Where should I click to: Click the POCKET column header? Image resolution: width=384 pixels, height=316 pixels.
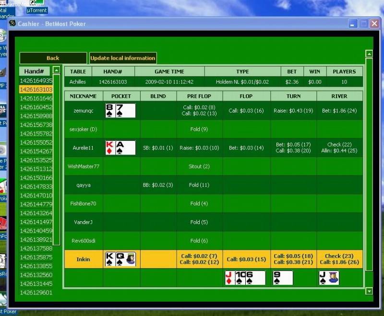[x=121, y=96]
